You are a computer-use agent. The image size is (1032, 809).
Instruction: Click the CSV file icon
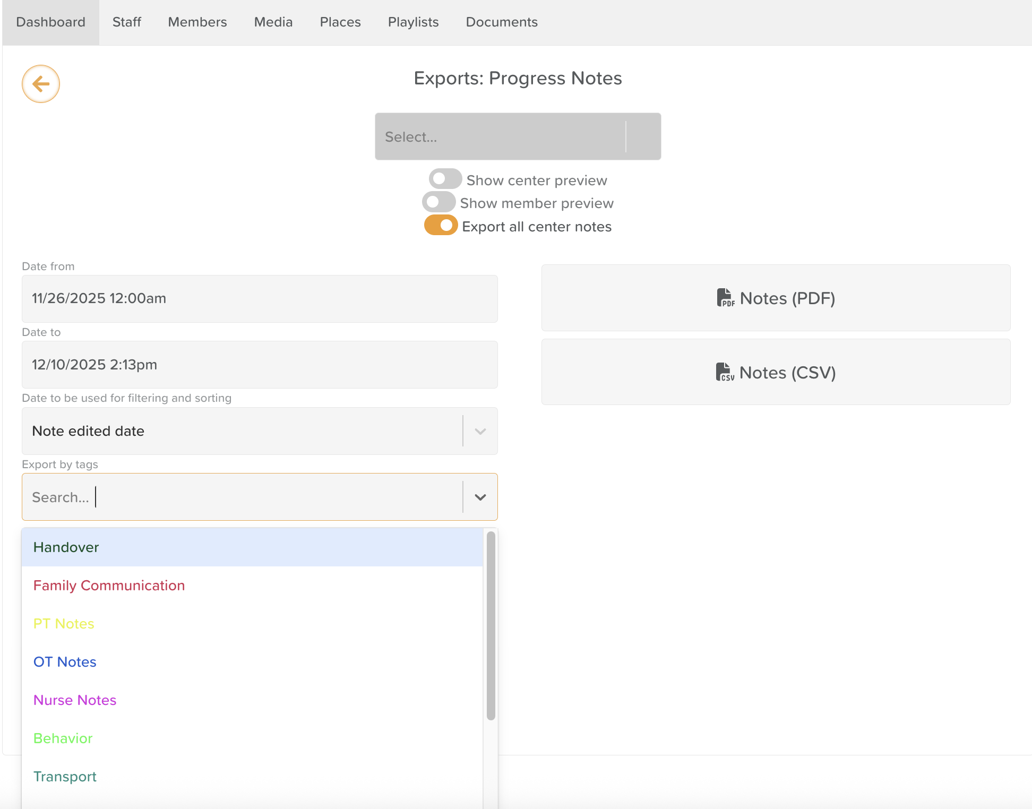point(725,372)
